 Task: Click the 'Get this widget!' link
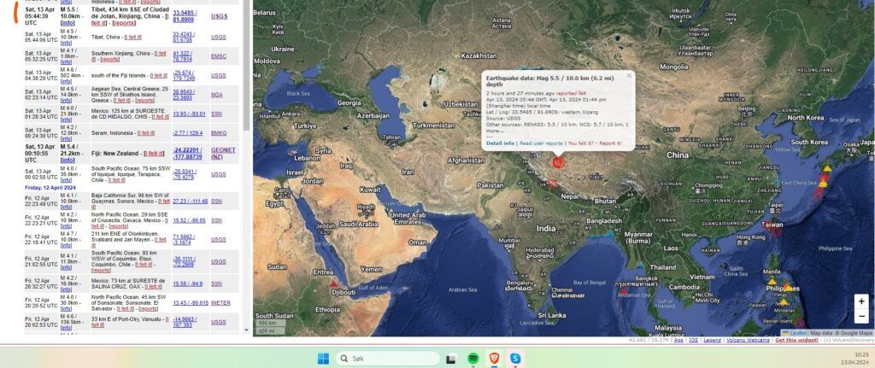796,340
